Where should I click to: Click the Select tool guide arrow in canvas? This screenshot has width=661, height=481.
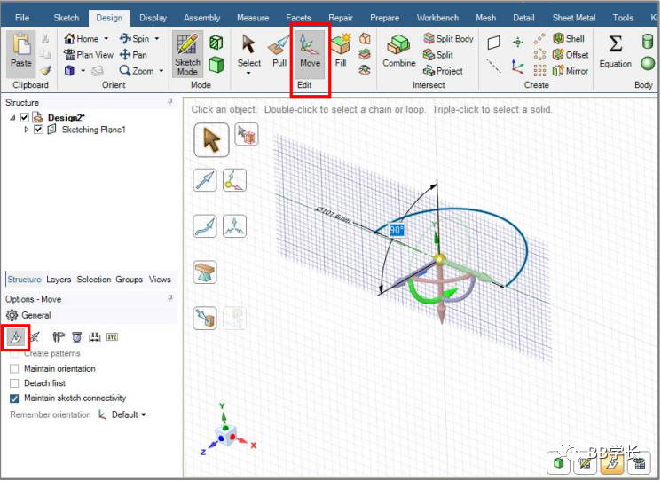(212, 139)
